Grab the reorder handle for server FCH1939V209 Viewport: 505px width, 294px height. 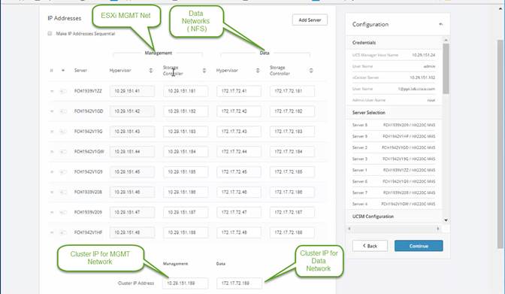pos(52,213)
